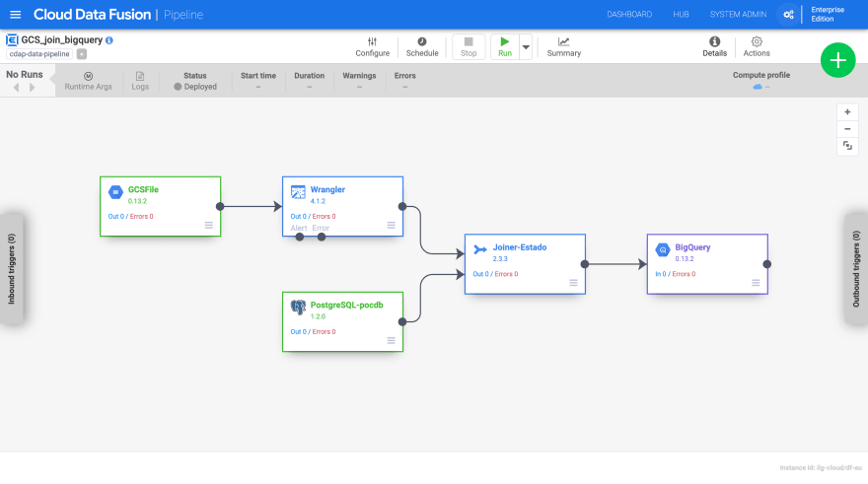Open the PostgreSQL-pocdb node hamburger menu
The width and height of the screenshot is (868, 484).
point(391,340)
